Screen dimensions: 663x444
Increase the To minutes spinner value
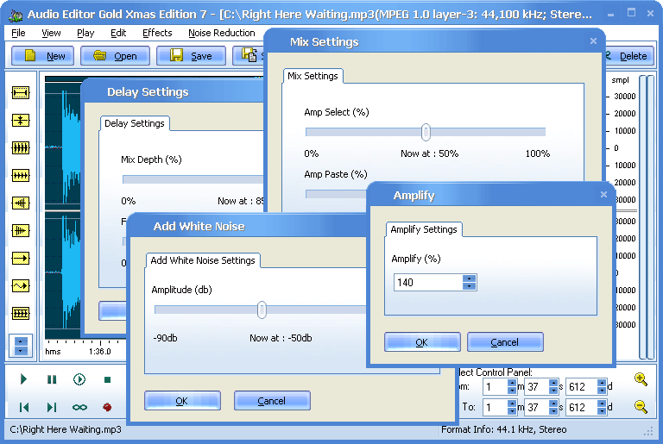coord(512,403)
